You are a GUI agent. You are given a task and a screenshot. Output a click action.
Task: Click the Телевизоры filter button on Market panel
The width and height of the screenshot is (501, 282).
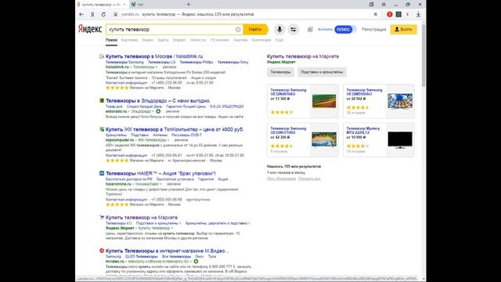(280, 72)
